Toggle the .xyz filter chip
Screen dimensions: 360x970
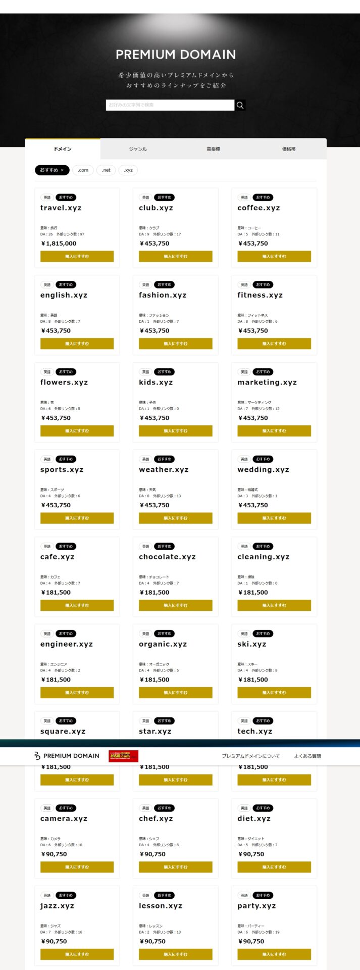coord(128,170)
